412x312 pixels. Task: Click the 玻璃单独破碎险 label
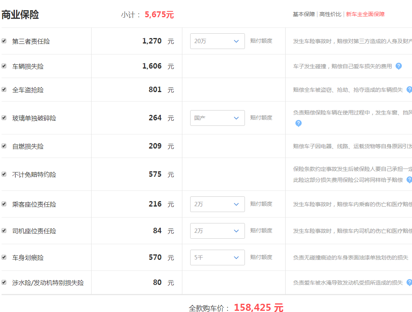pyautogui.click(x=34, y=118)
